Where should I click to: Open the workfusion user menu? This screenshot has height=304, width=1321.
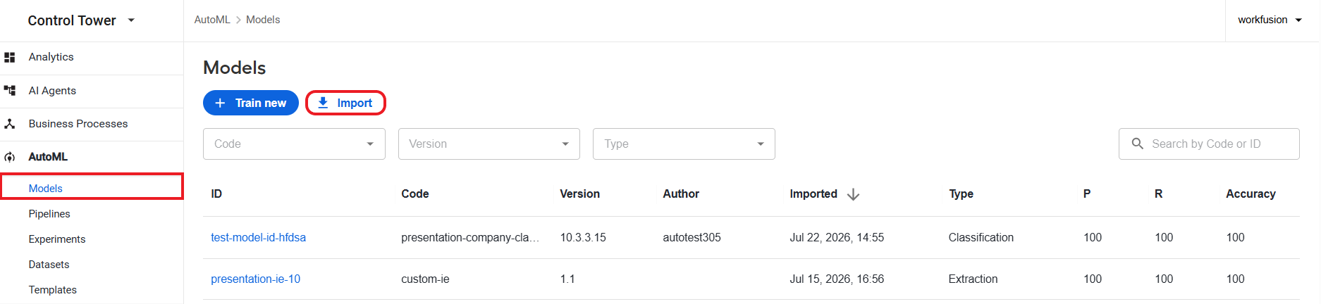pos(1270,20)
